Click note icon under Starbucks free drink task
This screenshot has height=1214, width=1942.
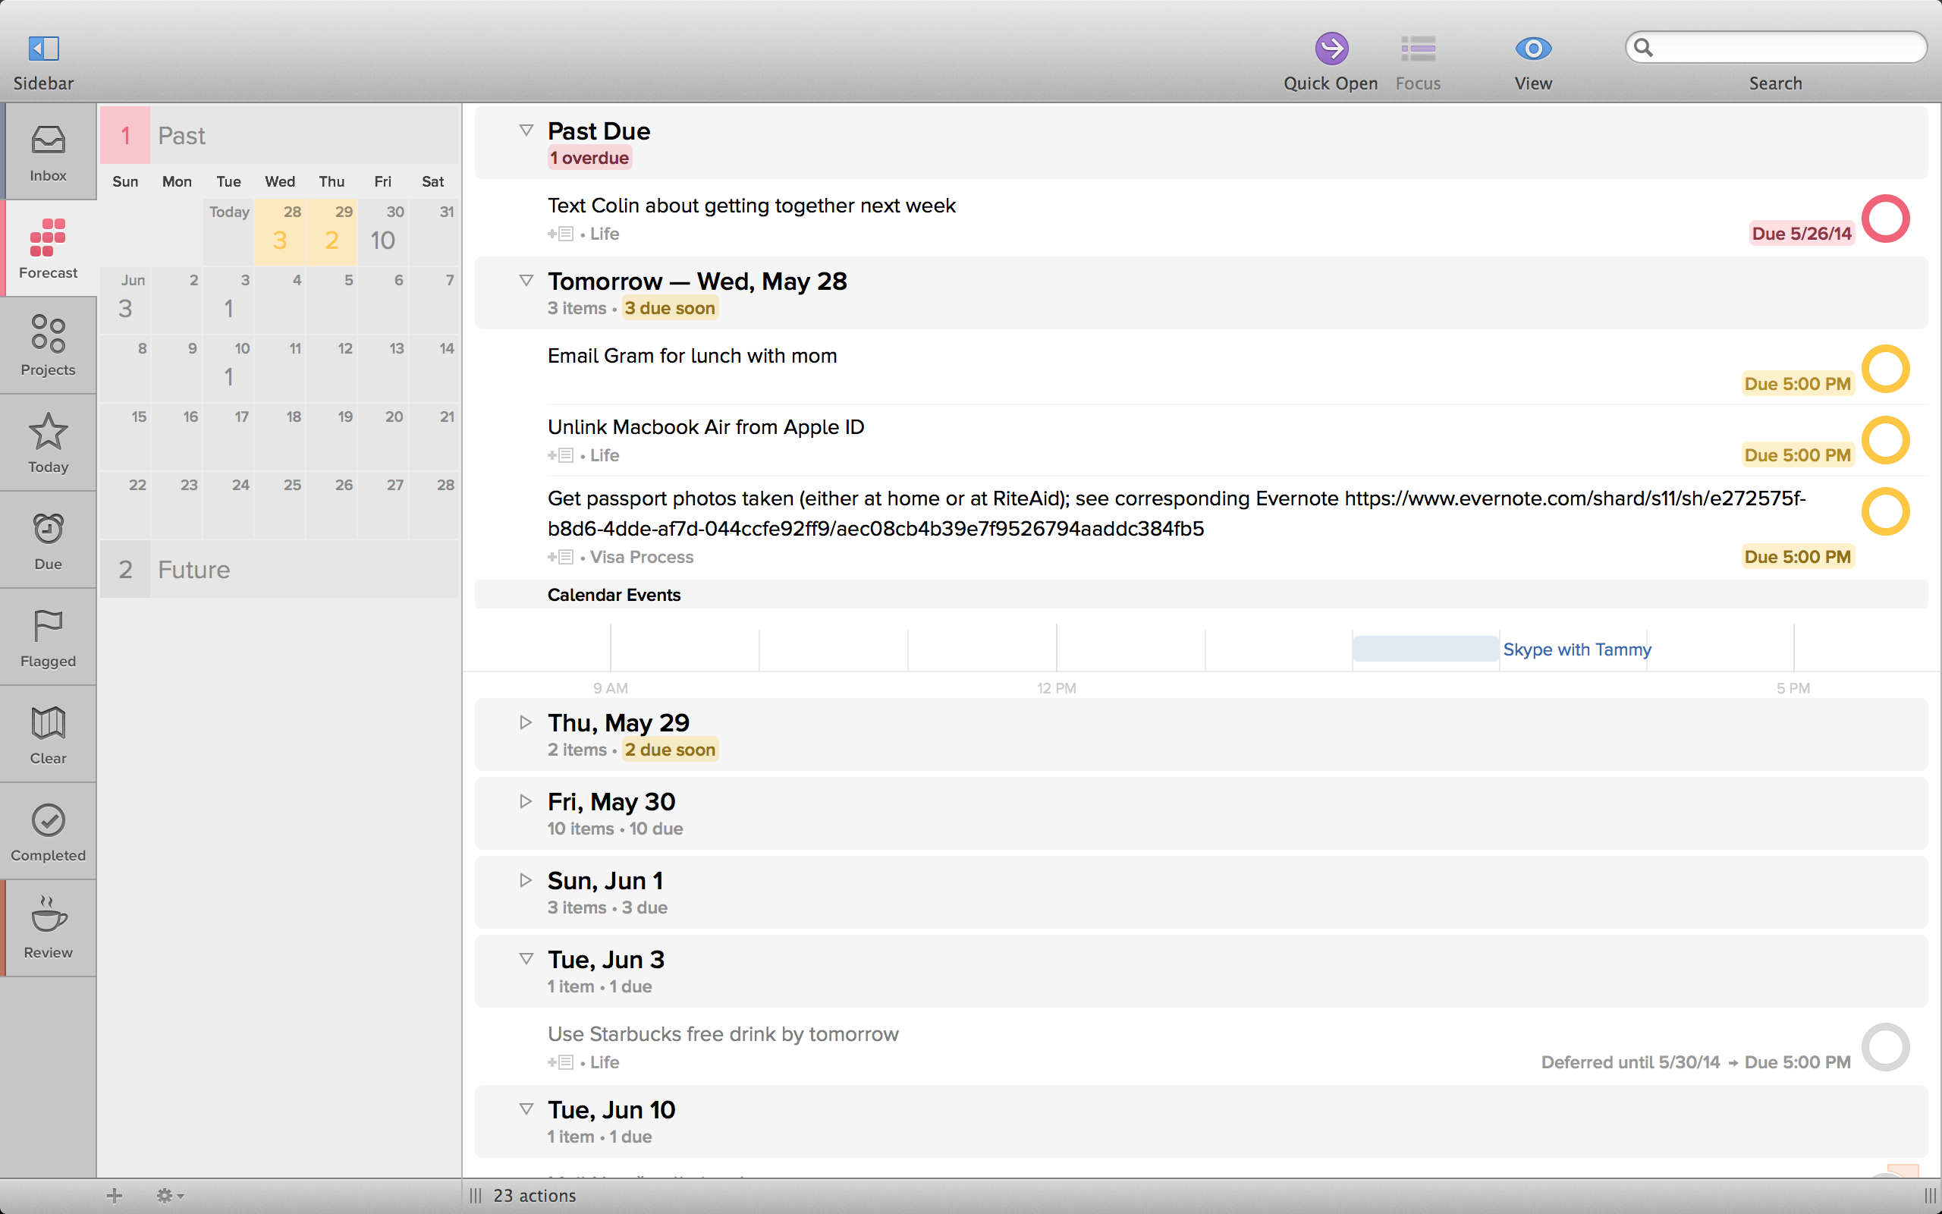[561, 1062]
